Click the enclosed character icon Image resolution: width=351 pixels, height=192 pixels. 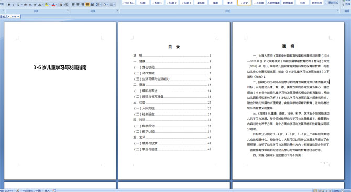(66, 5)
